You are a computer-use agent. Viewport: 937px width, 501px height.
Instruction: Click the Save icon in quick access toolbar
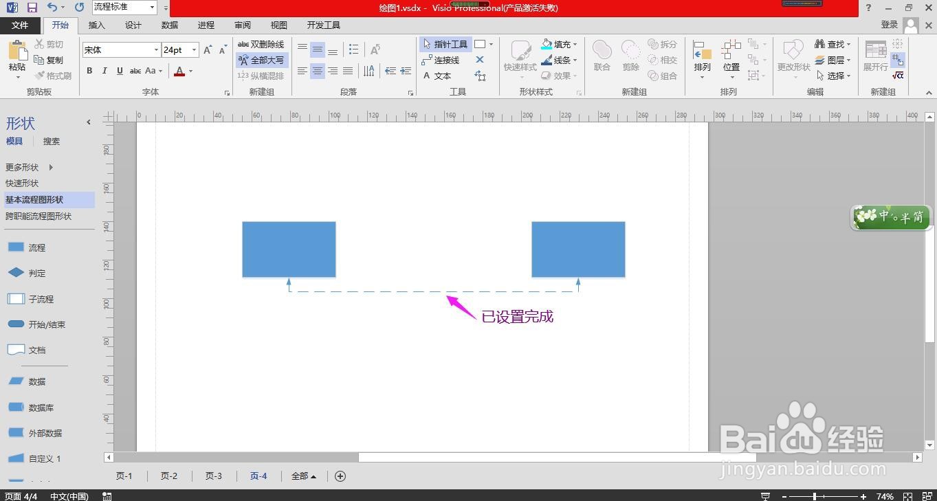(x=32, y=8)
